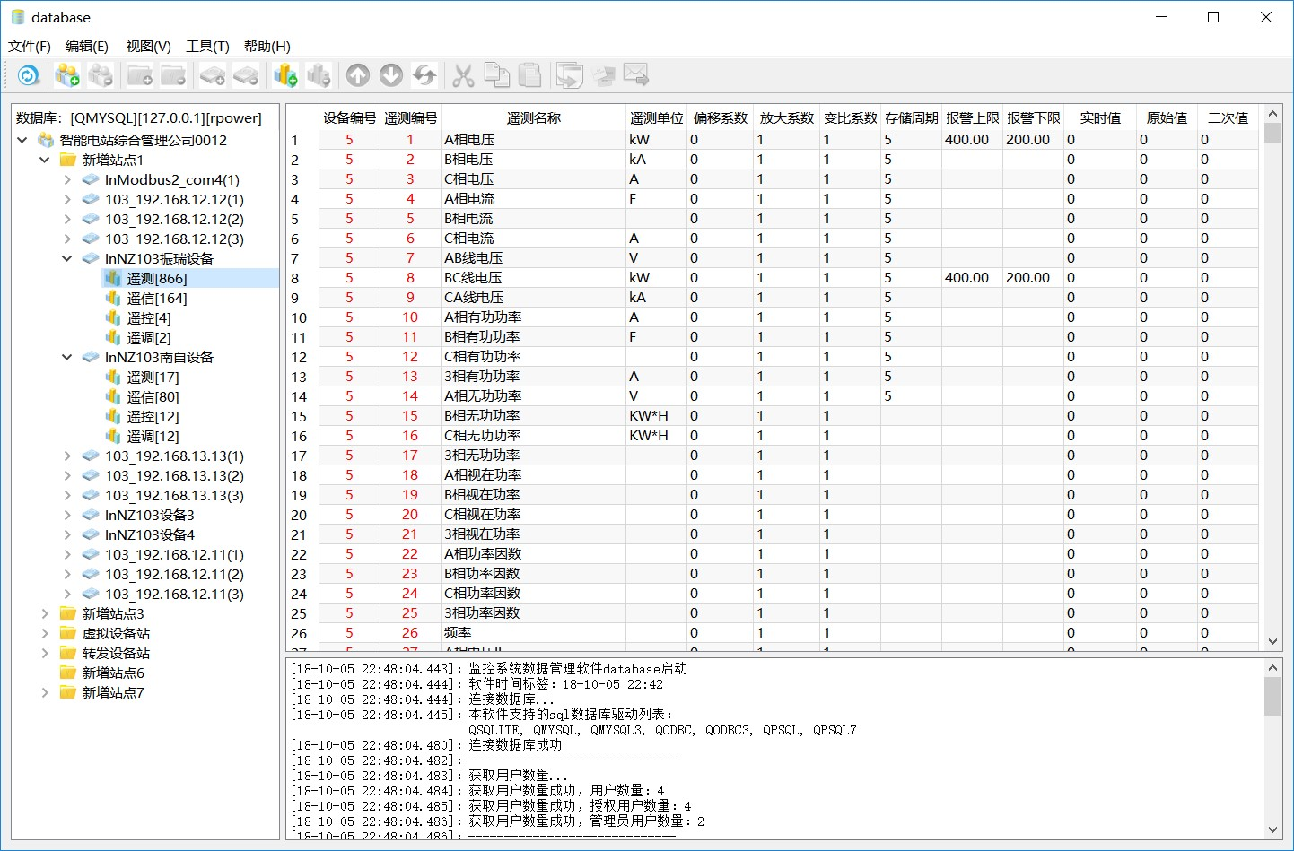Viewport: 1294px width, 851px height.
Task: Click the add user group toolbar icon
Action: 67,76
